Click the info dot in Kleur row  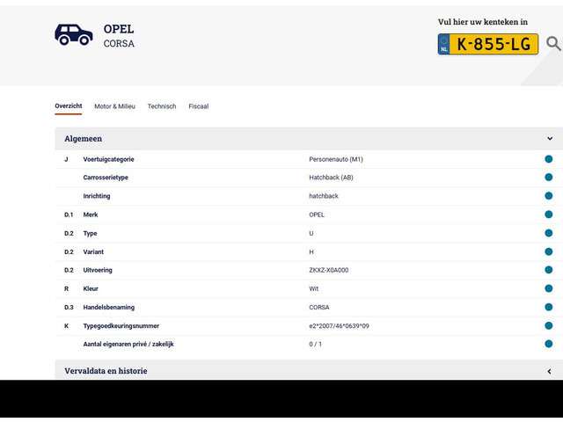[x=548, y=288]
